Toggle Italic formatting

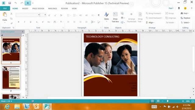(x=25, y=22)
